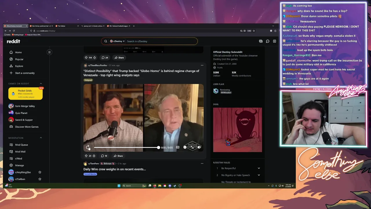The height and width of the screenshot is (209, 371).
Task: Downvote the Globo Homo Venezuela post
Action: (94, 156)
